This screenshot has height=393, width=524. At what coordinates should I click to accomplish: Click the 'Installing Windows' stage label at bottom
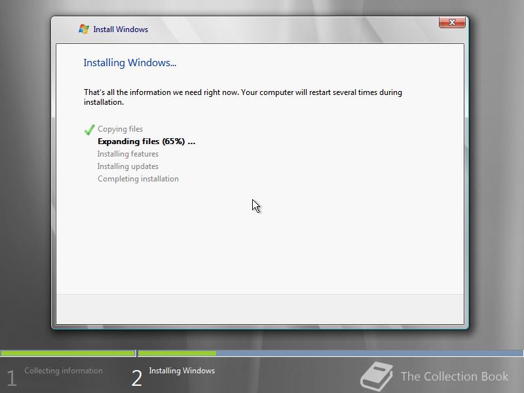[182, 371]
